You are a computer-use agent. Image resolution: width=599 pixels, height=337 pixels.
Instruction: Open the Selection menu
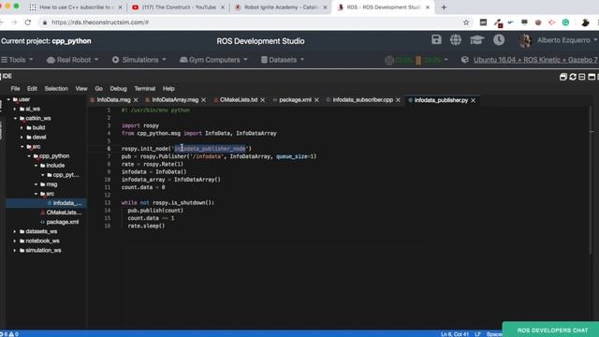point(56,89)
